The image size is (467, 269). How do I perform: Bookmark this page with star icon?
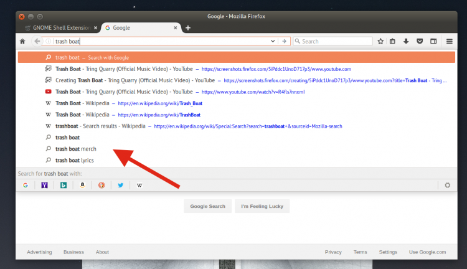coord(380,41)
